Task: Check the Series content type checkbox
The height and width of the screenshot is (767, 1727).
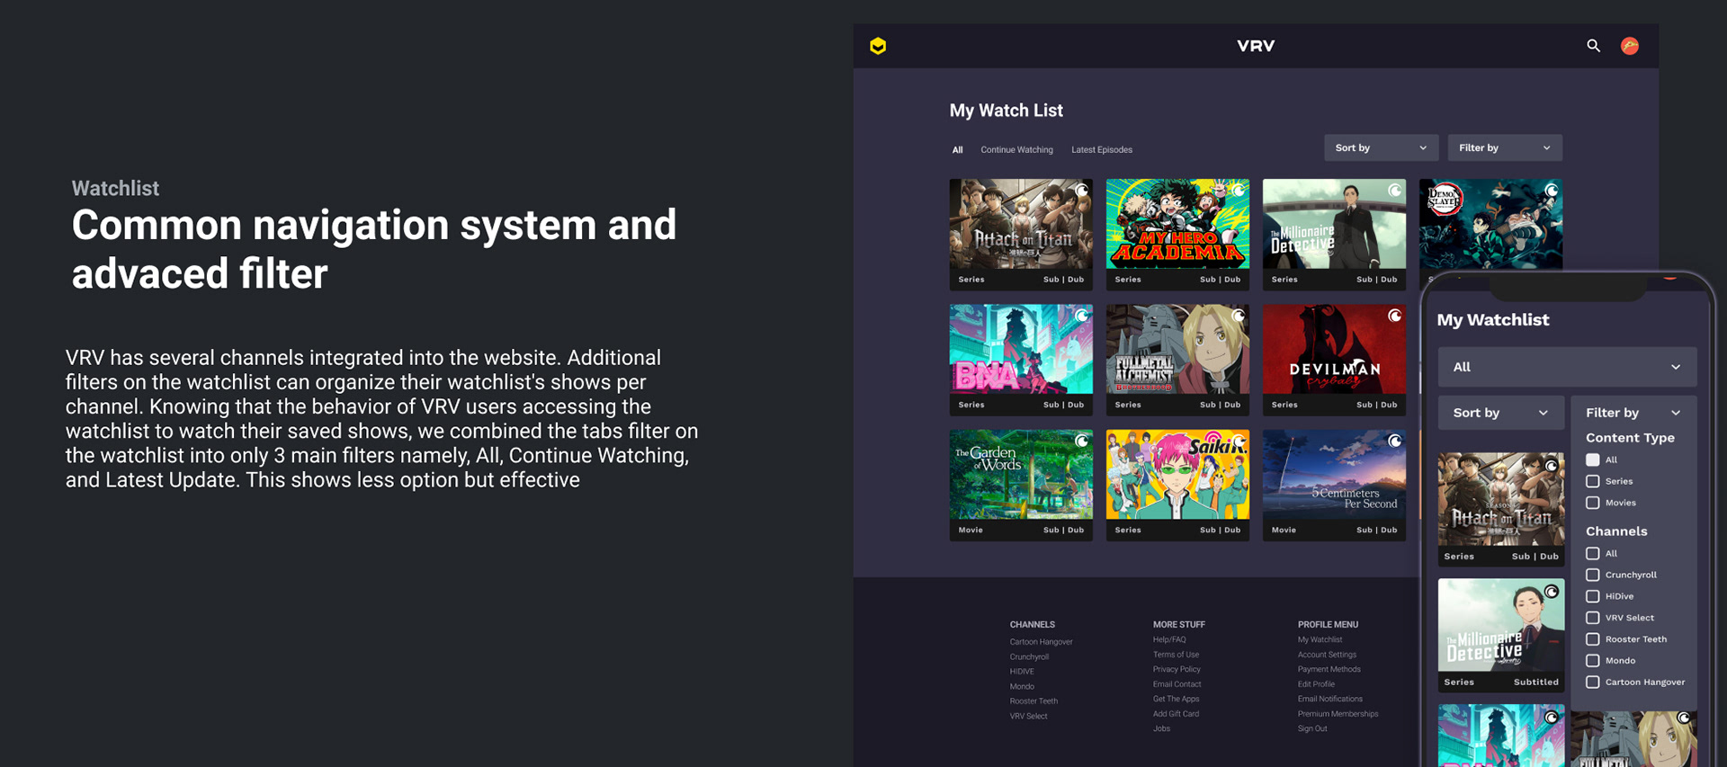Action: pyautogui.click(x=1593, y=481)
